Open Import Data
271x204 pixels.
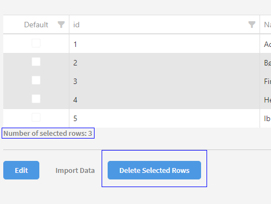(x=75, y=171)
